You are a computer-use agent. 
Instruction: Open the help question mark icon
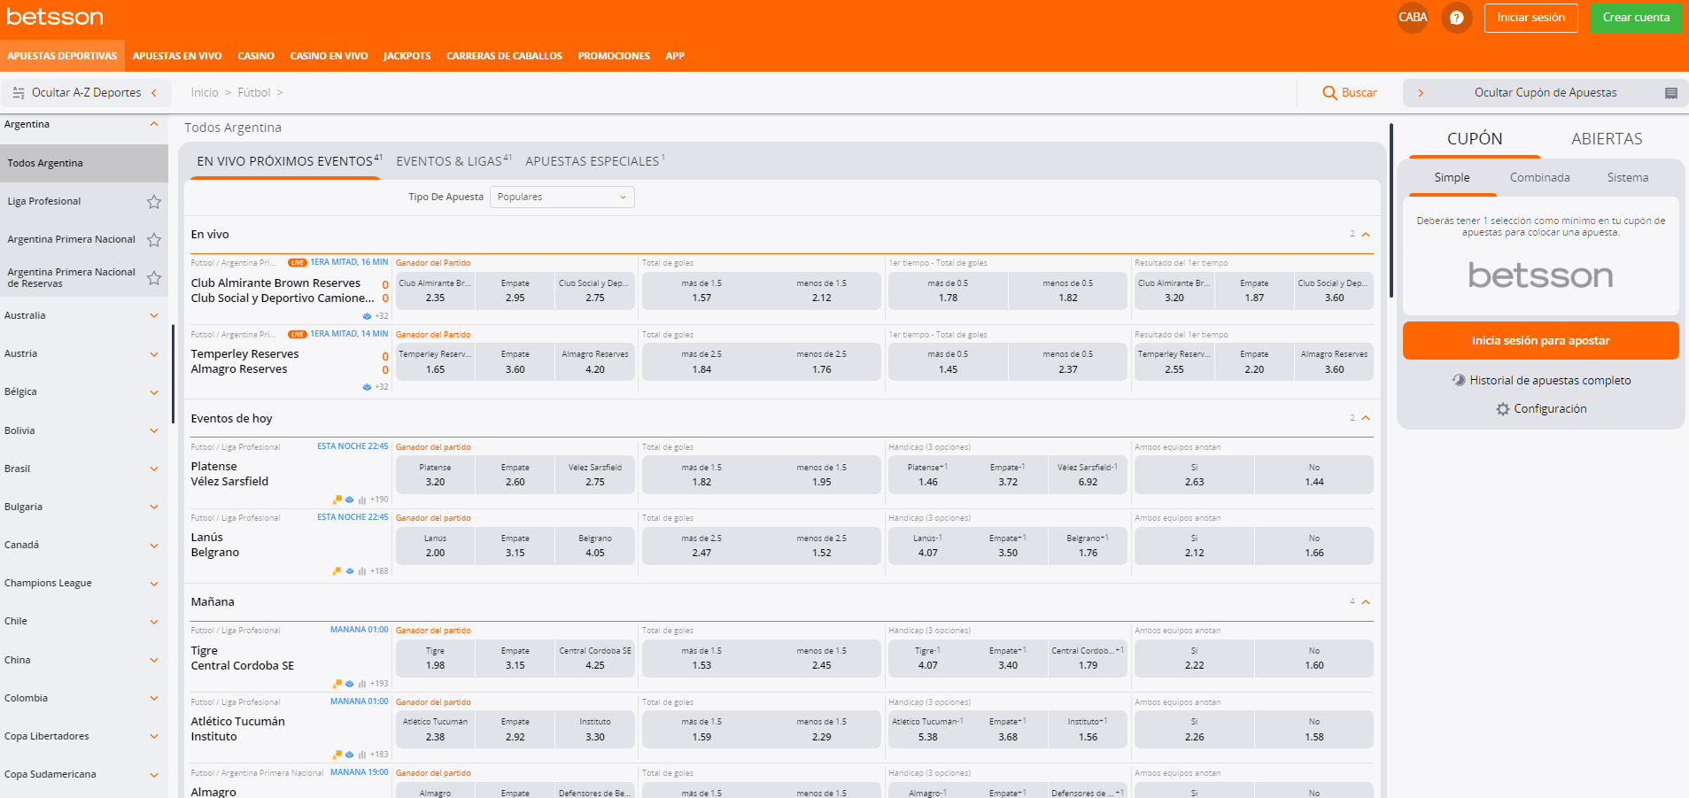tap(1456, 17)
